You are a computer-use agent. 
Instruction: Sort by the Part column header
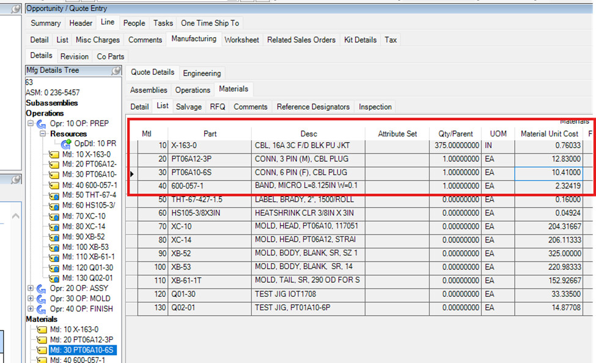(210, 134)
